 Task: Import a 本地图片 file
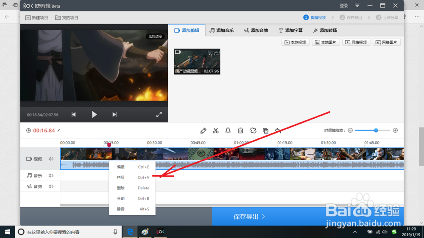coord(326,42)
